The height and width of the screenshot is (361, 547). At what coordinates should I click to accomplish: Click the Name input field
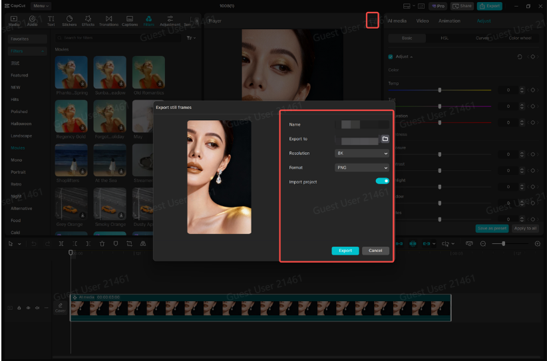pyautogui.click(x=361, y=124)
